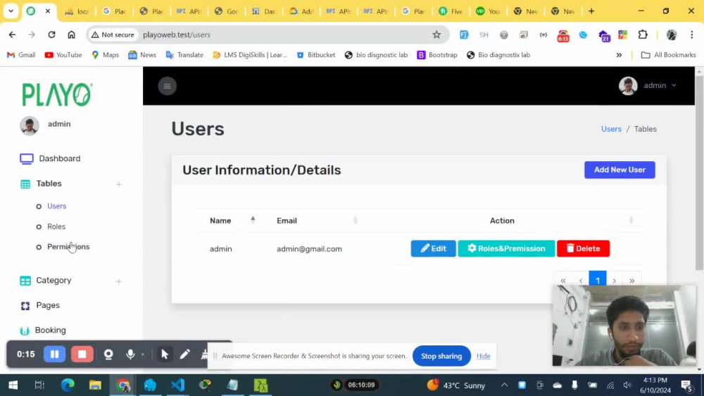The image size is (704, 396).
Task: Show hidden system tray icons
Action: point(504,385)
